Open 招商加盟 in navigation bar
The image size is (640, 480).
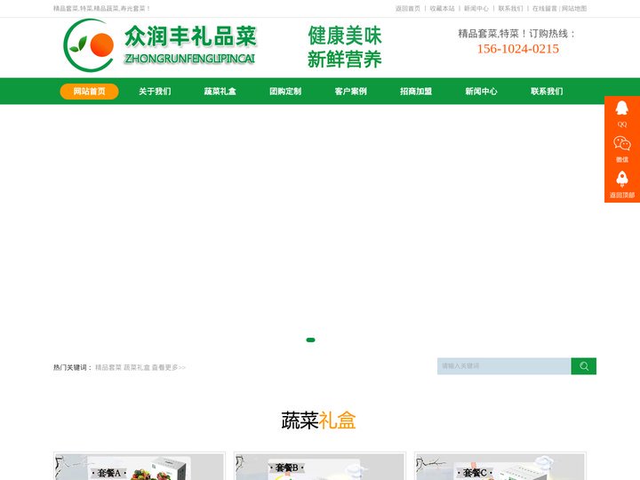[416, 92]
